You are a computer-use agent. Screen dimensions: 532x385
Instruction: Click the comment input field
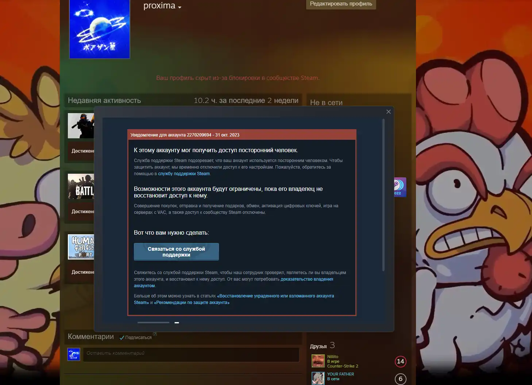[x=191, y=354]
